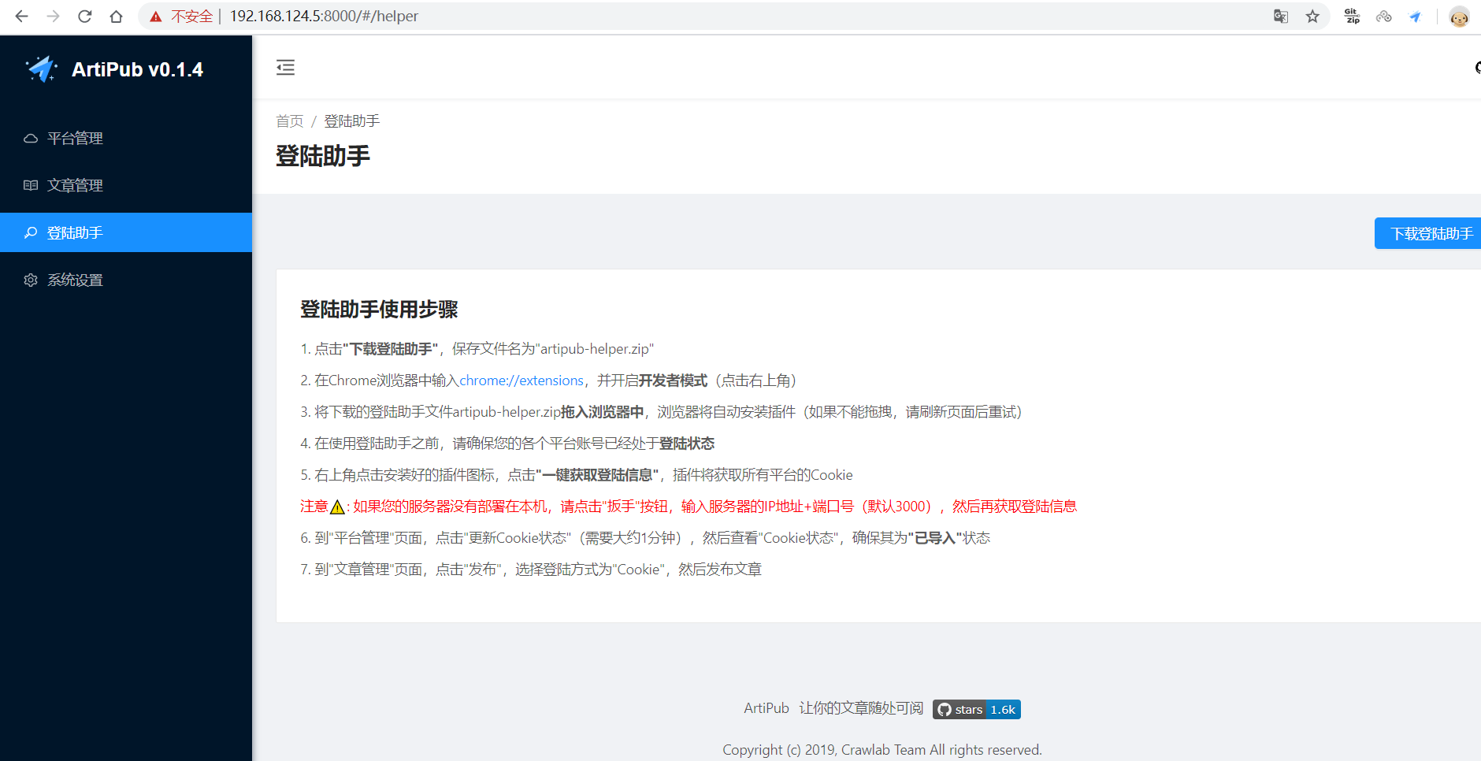Click step 7 about publishing with Cookie
Image resolution: width=1481 pixels, height=761 pixels.
click(x=531, y=570)
